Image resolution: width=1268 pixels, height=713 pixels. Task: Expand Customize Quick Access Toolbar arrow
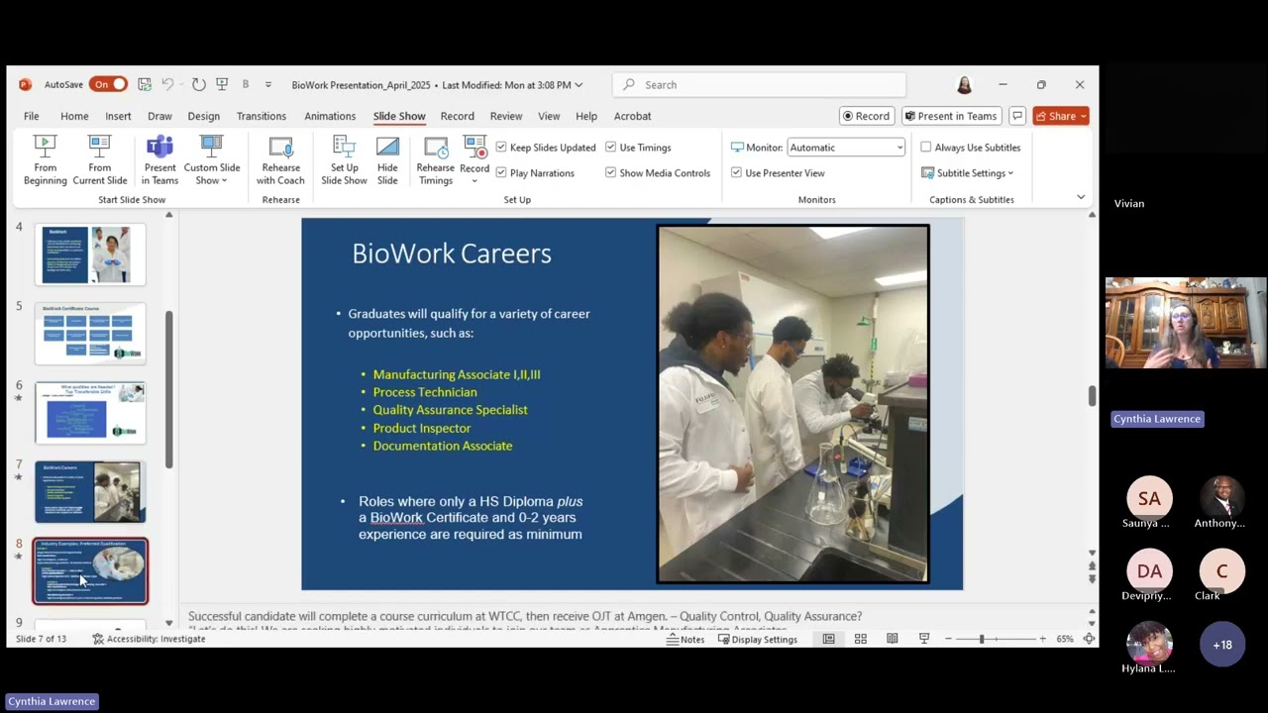click(x=268, y=85)
